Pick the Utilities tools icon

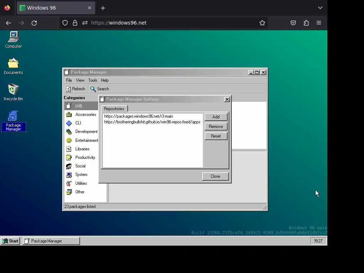coord(69,183)
